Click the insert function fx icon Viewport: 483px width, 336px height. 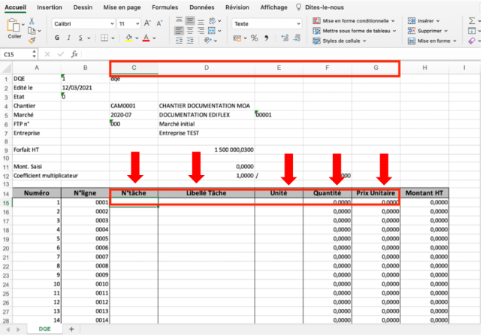tap(74, 54)
